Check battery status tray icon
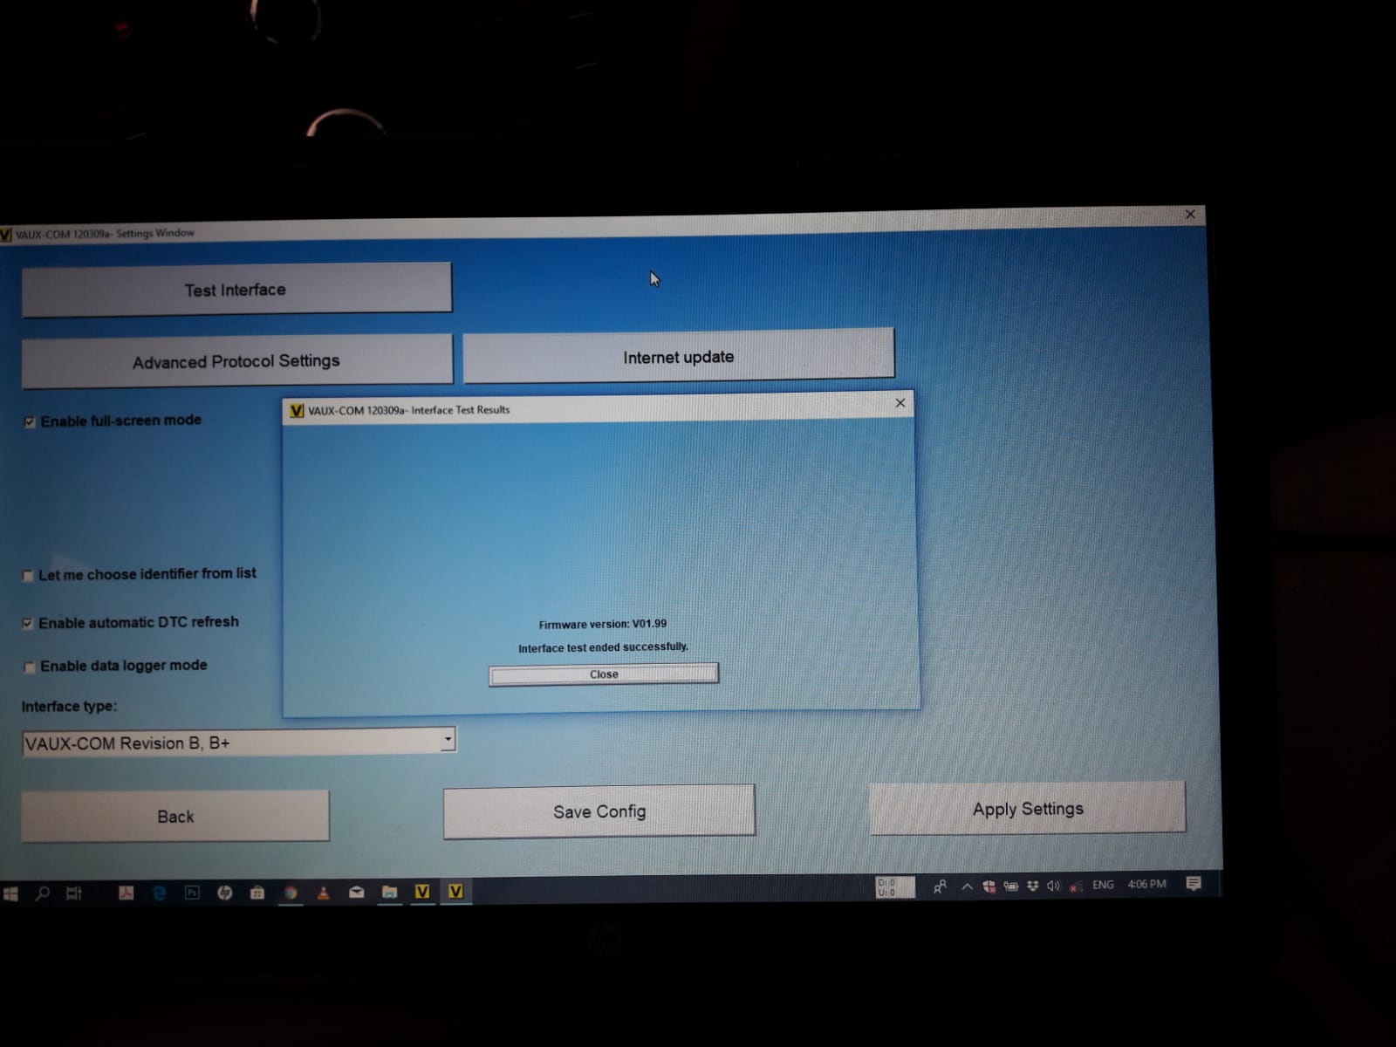 click(x=1010, y=886)
